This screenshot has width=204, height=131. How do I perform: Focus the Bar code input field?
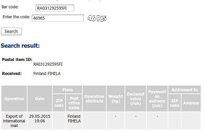(55, 8)
